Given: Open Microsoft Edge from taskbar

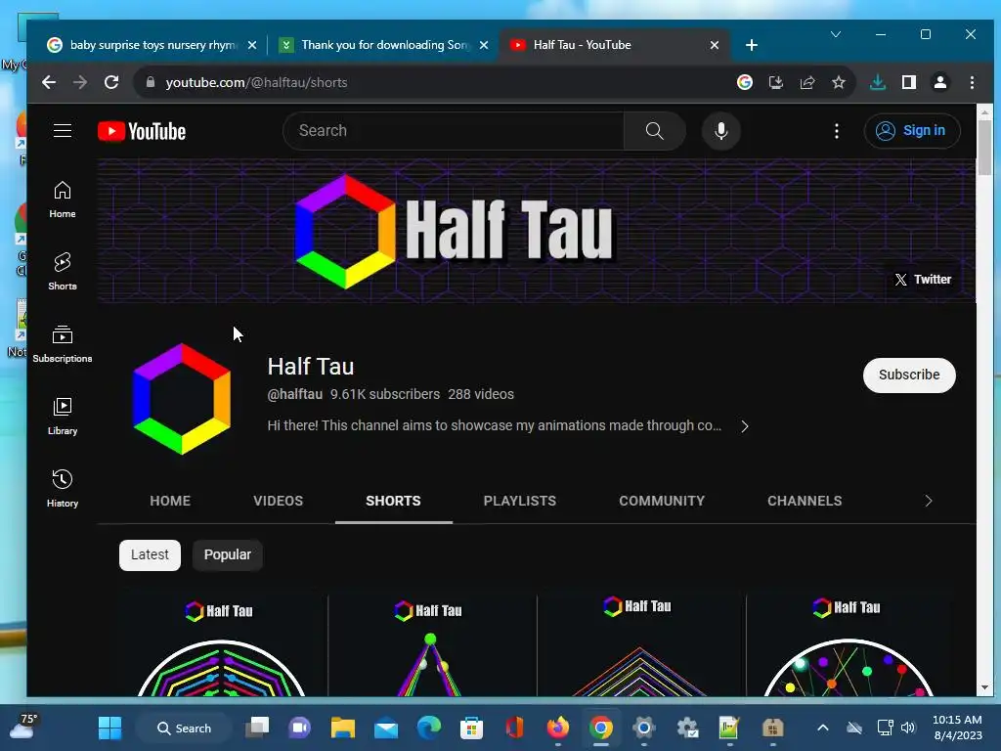Looking at the screenshot, I should coord(429,728).
